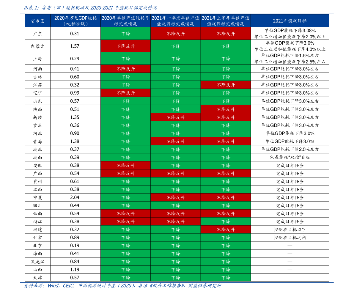This screenshot has width=354, height=294.
Task: Select 陕西's red 2021上半年 '不降反升' cell
Action: click(x=226, y=109)
